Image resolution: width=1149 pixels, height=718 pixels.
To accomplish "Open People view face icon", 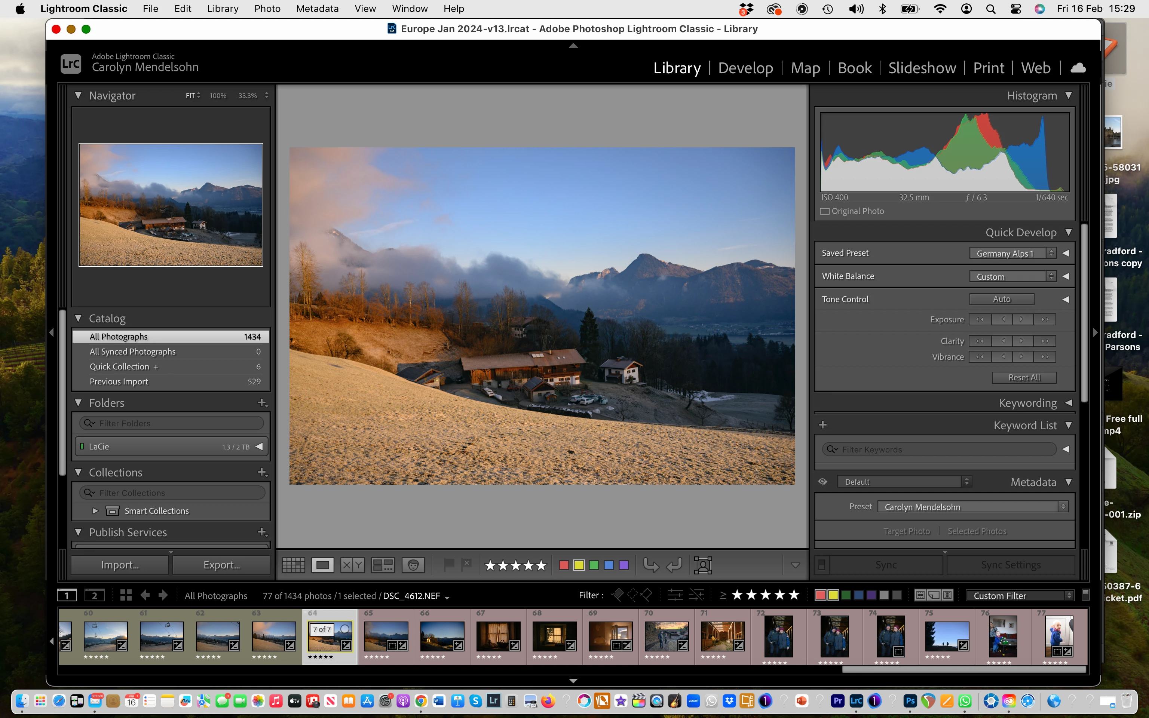I will [x=413, y=565].
